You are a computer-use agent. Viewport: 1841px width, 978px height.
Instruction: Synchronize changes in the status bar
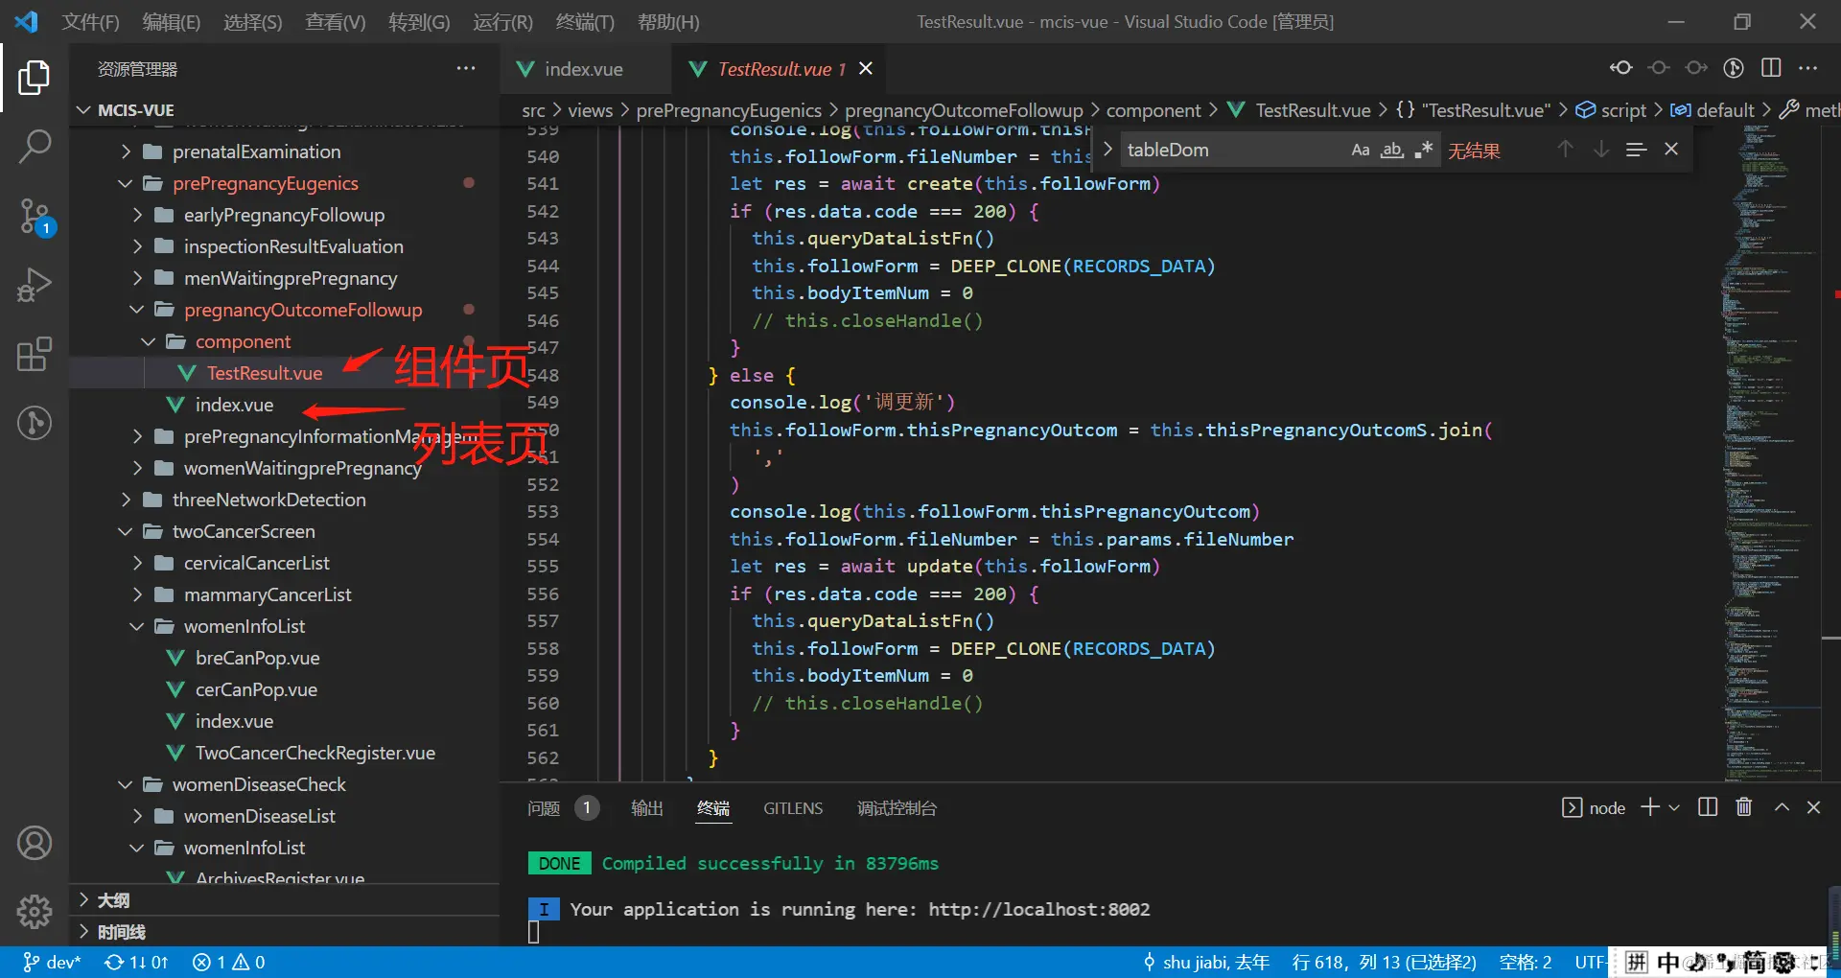click(136, 962)
